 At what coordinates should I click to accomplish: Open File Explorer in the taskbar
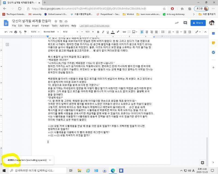point(79,170)
